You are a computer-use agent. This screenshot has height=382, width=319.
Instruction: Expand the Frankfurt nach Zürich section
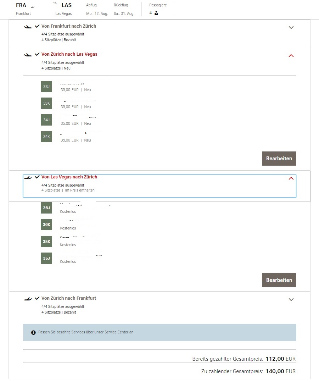[291, 28]
